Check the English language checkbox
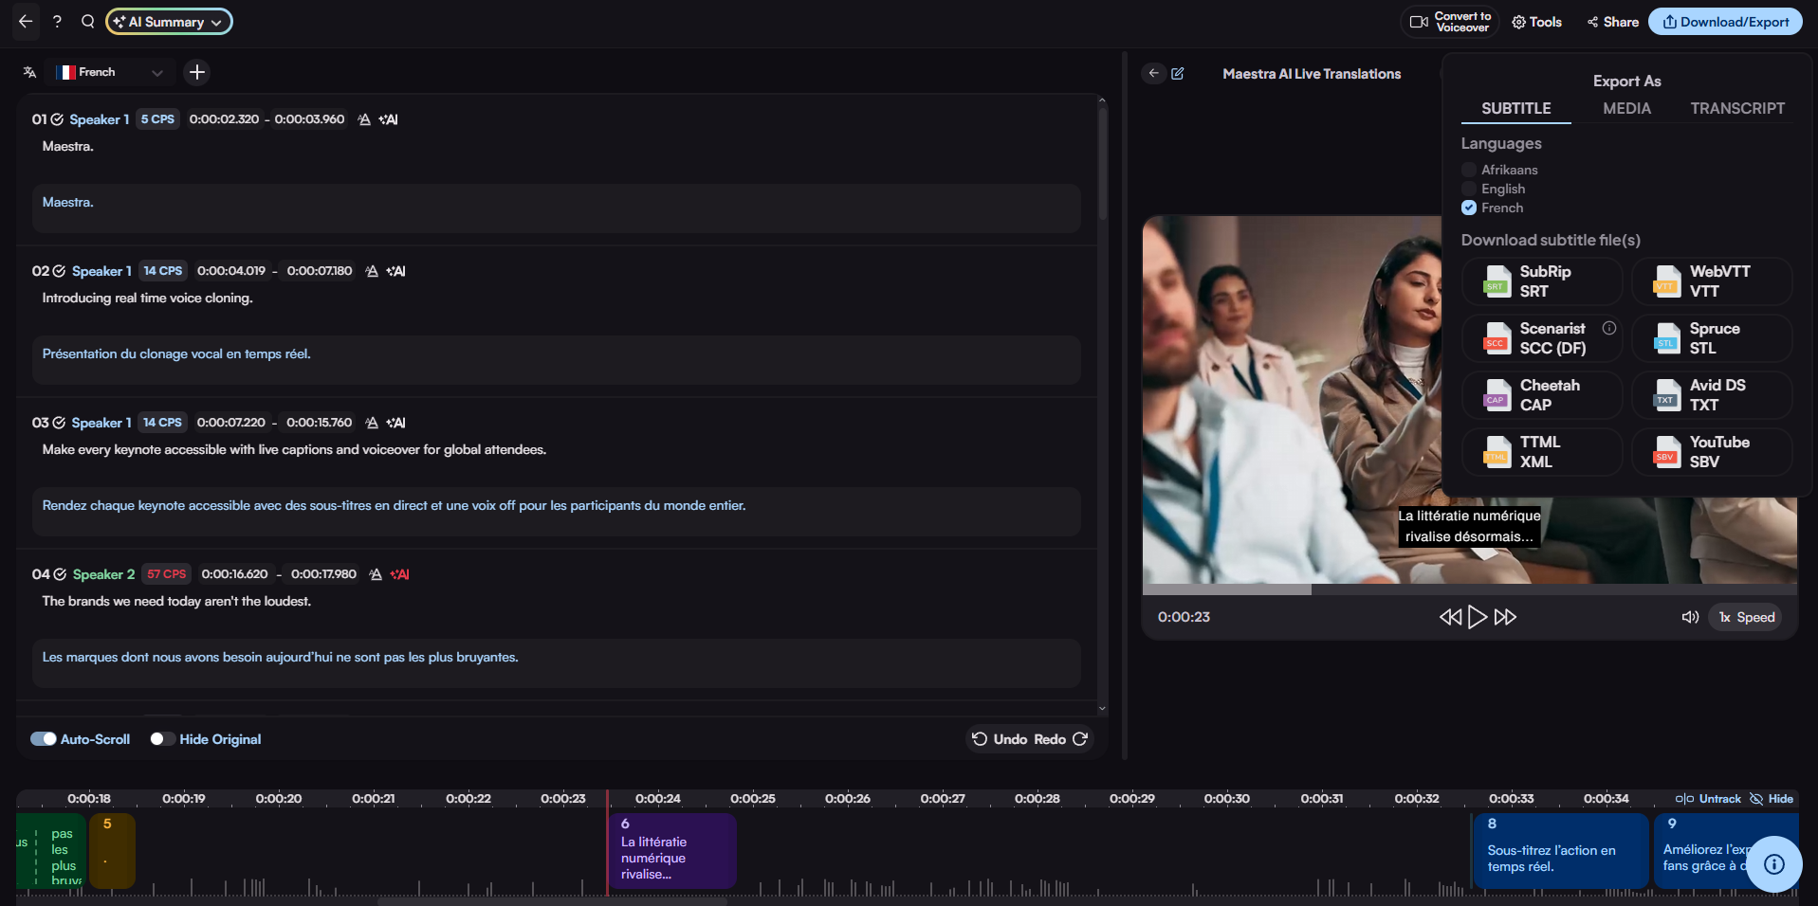Screen dimensions: 1818x906 pyautogui.click(x=1469, y=189)
